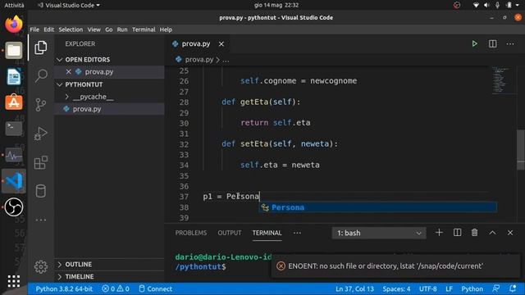This screenshot has height=295, width=525.
Task: Kill terminal with trash icon
Action: (474, 233)
